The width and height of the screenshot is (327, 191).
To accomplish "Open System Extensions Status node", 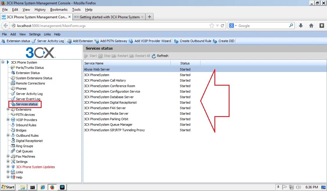I will point(34,78).
